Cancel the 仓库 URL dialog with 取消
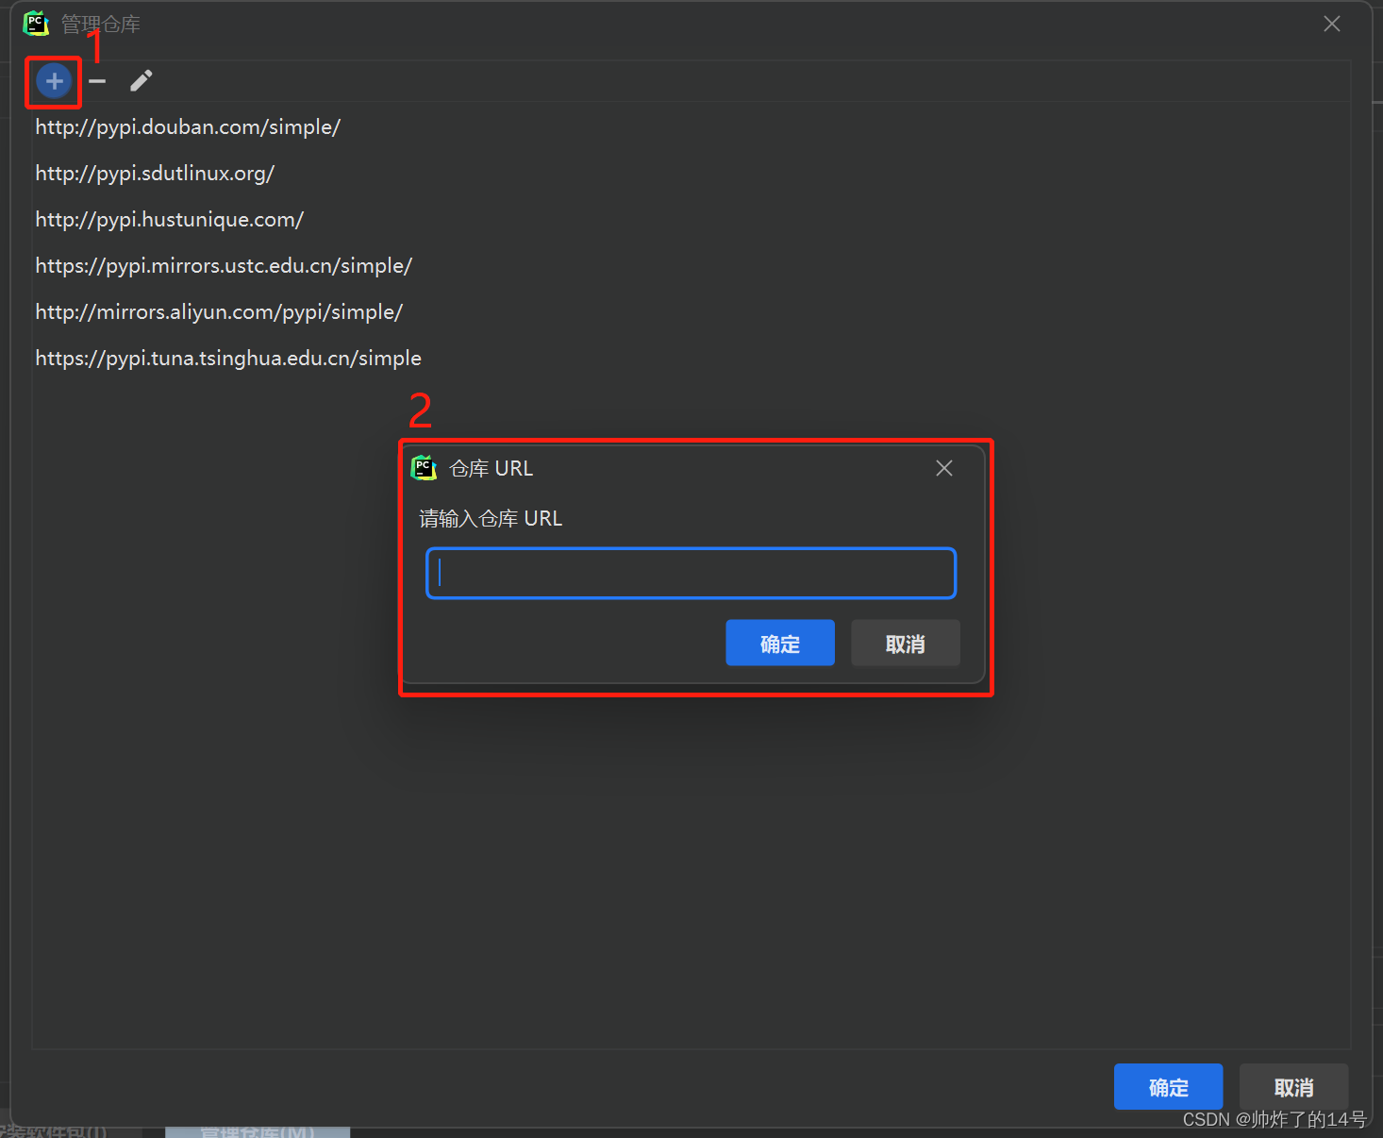The image size is (1383, 1138). (906, 644)
